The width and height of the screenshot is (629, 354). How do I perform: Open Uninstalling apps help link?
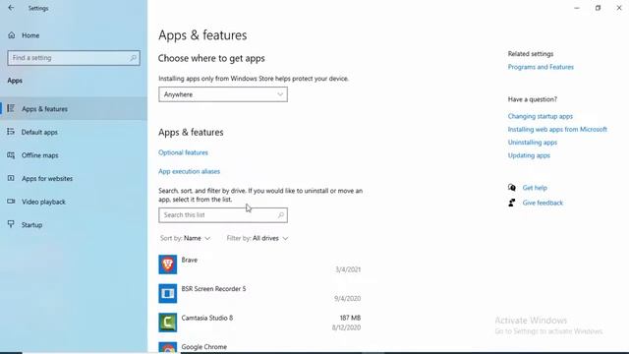point(533,143)
